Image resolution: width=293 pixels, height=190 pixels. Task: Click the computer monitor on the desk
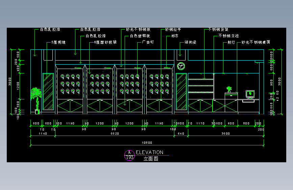coord(250,94)
